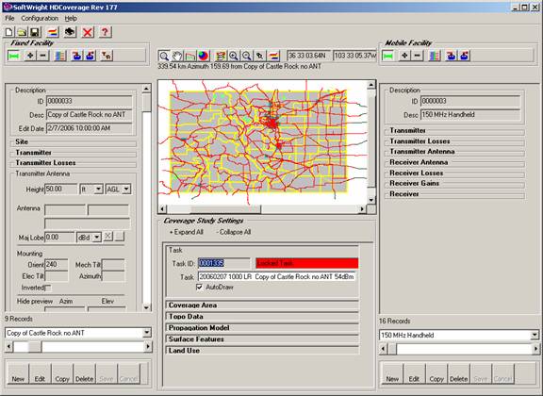
Task: Click the graduation cap icon in main toolbar
Action: pos(70,32)
